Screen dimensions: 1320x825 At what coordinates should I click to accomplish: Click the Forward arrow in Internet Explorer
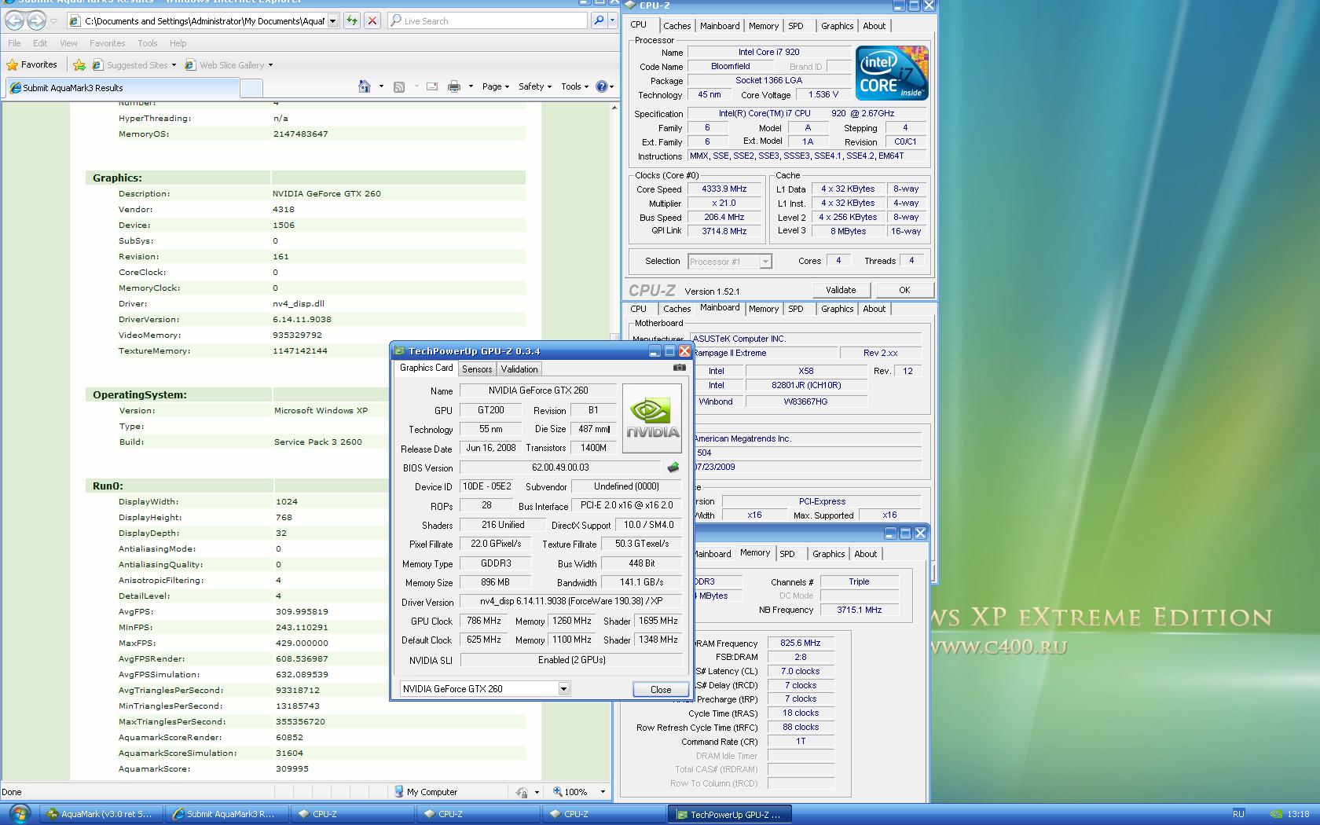pyautogui.click(x=36, y=20)
